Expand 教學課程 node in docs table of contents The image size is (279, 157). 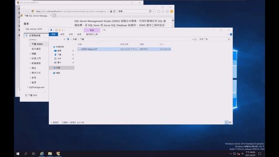click(x=30, y=63)
